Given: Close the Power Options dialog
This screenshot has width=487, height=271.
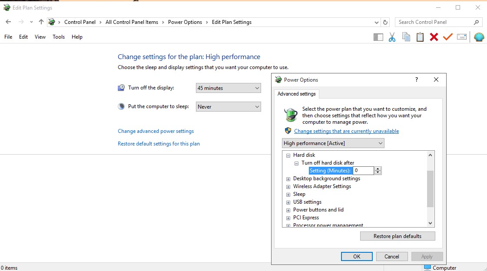Looking at the screenshot, I should (436, 80).
